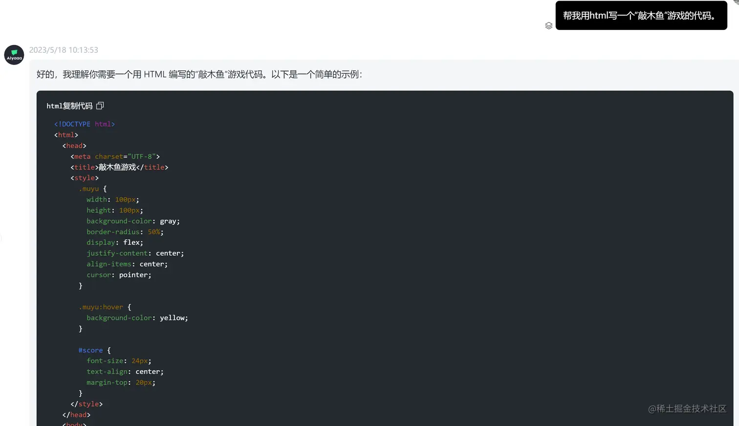739x426 pixels.
Task: Click the 'border-radius: 50%;' line
Action: point(125,232)
